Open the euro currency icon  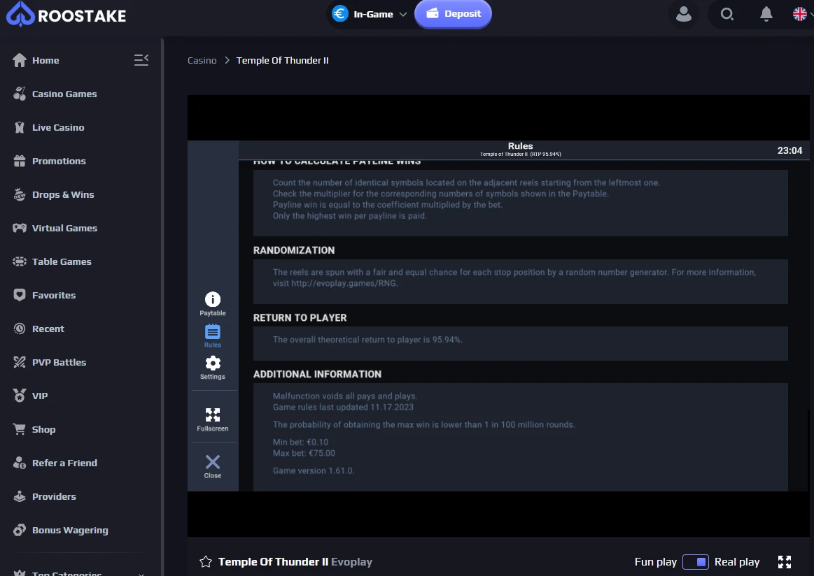click(340, 13)
